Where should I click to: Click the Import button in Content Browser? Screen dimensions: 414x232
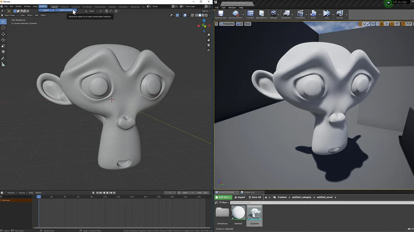(x=239, y=197)
